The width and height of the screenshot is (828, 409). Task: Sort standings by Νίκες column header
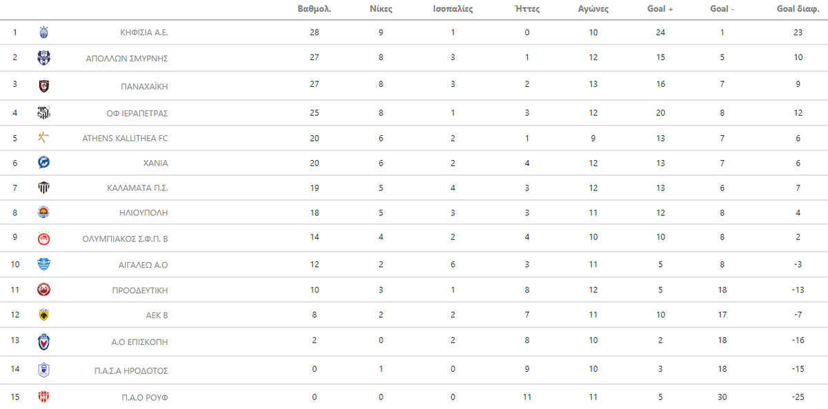[381, 9]
